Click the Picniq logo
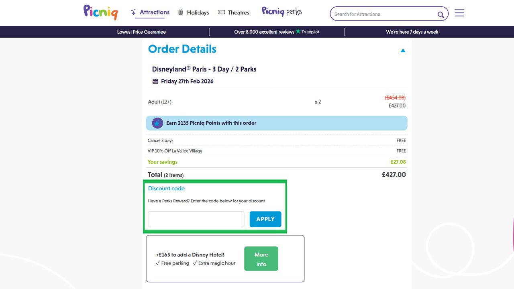Image resolution: width=514 pixels, height=289 pixels. [x=100, y=12]
